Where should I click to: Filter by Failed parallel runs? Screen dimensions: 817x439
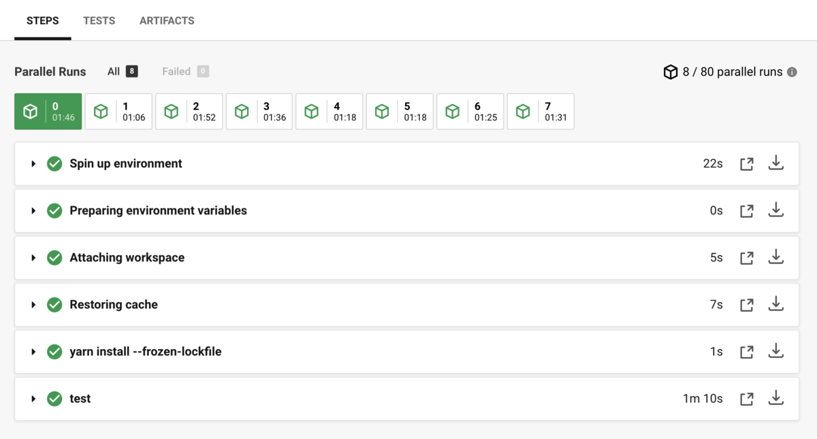185,71
